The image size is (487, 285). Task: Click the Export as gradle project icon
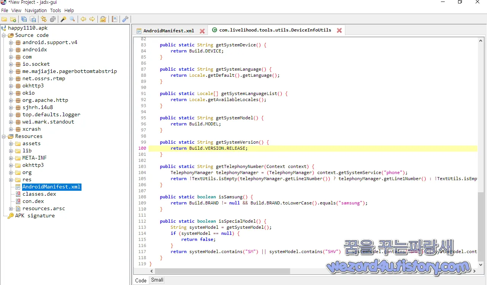(x=33, y=19)
